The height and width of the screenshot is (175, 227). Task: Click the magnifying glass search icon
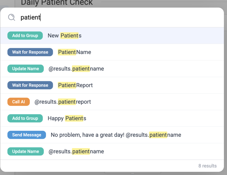pyautogui.click(x=11, y=18)
